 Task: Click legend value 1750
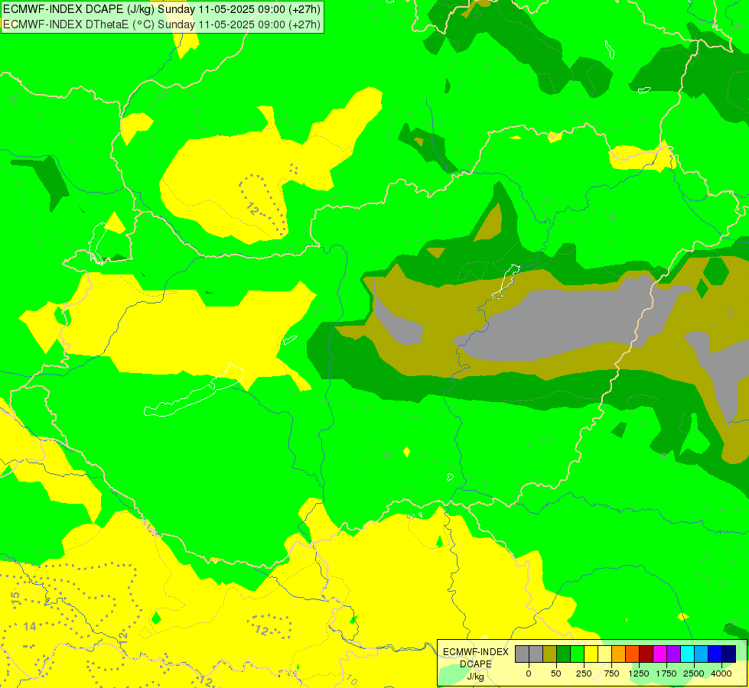[666, 673]
